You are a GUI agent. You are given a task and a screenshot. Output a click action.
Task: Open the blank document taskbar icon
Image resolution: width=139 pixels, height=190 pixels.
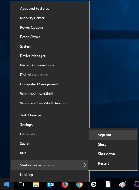[x=108, y=184]
